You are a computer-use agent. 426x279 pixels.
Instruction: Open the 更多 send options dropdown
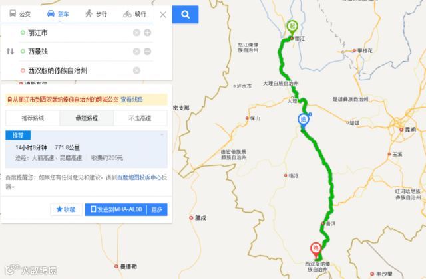tap(157, 209)
